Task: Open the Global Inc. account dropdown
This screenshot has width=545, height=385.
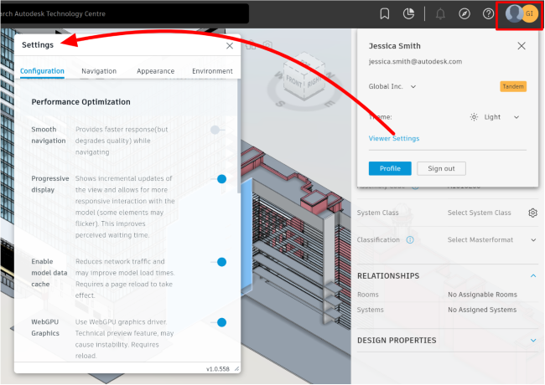Action: coord(392,86)
